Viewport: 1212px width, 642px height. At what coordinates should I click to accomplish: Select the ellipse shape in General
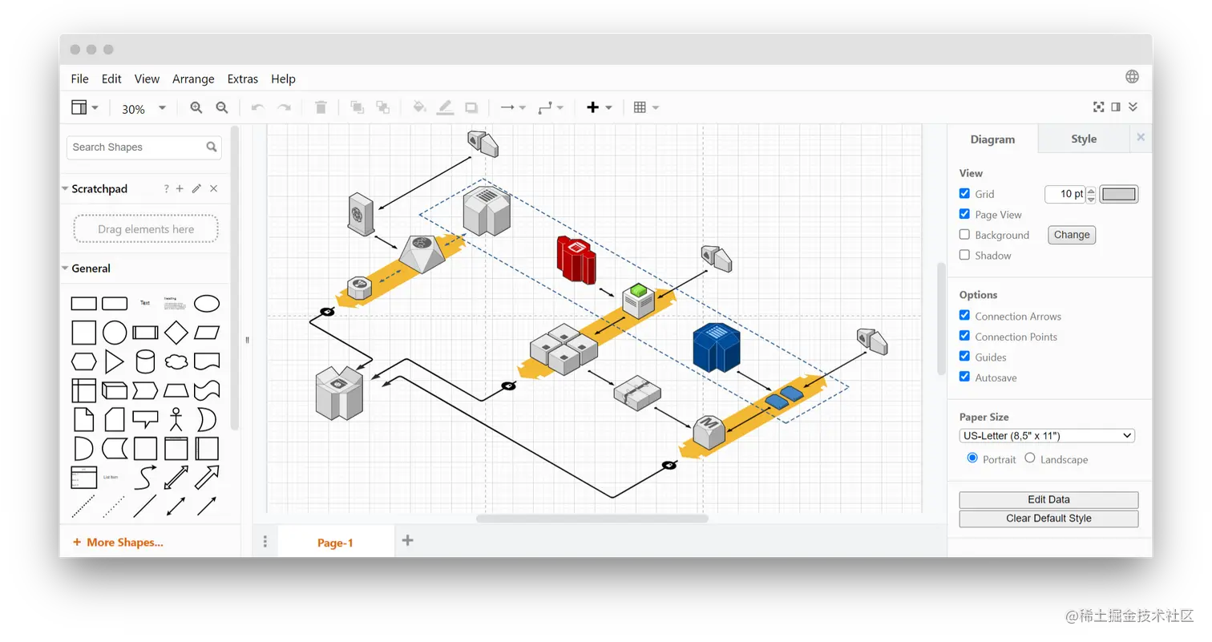click(207, 304)
